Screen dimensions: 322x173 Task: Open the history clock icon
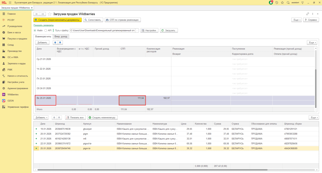click(277, 3)
